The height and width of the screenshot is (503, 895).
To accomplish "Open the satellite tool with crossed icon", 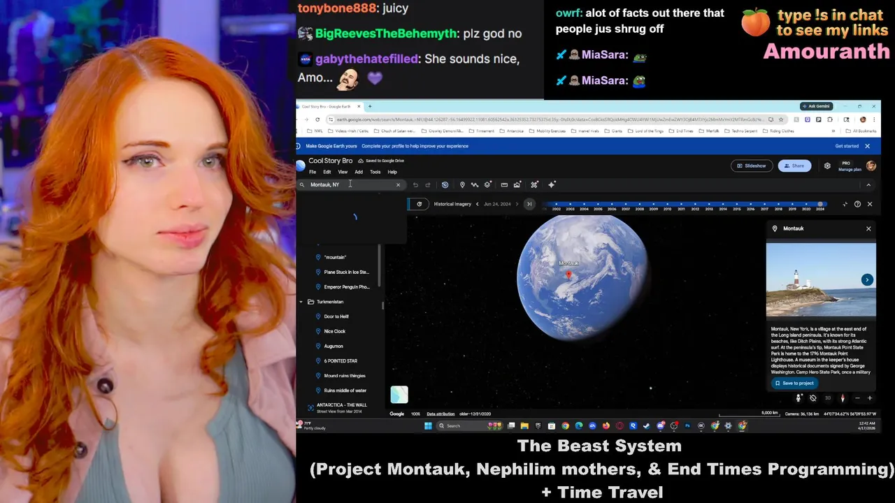I will pos(534,184).
